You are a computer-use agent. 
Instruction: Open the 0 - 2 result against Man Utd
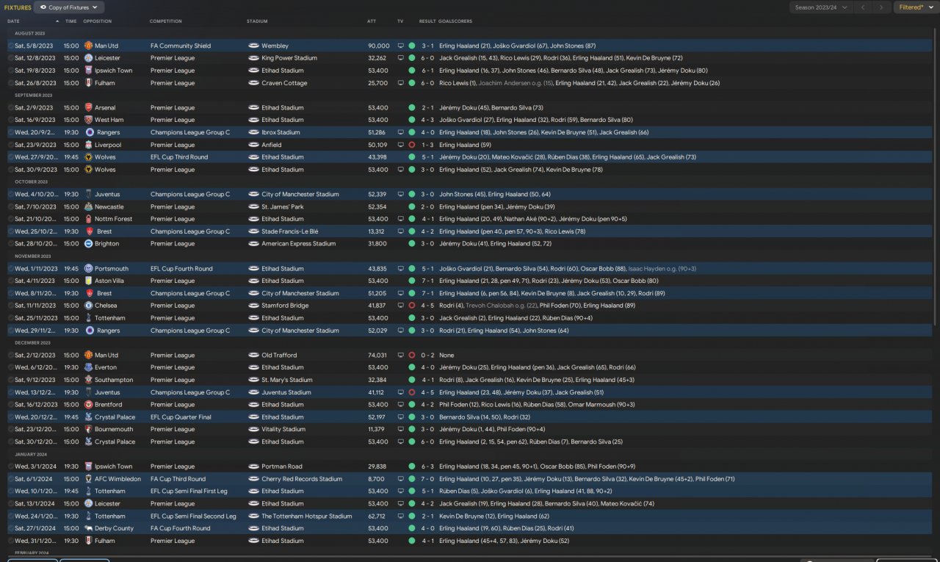[428, 355]
